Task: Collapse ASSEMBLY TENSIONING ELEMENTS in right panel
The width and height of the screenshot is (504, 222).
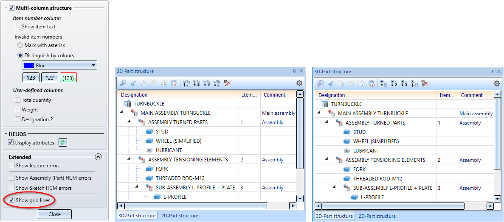Action: pos(327,159)
